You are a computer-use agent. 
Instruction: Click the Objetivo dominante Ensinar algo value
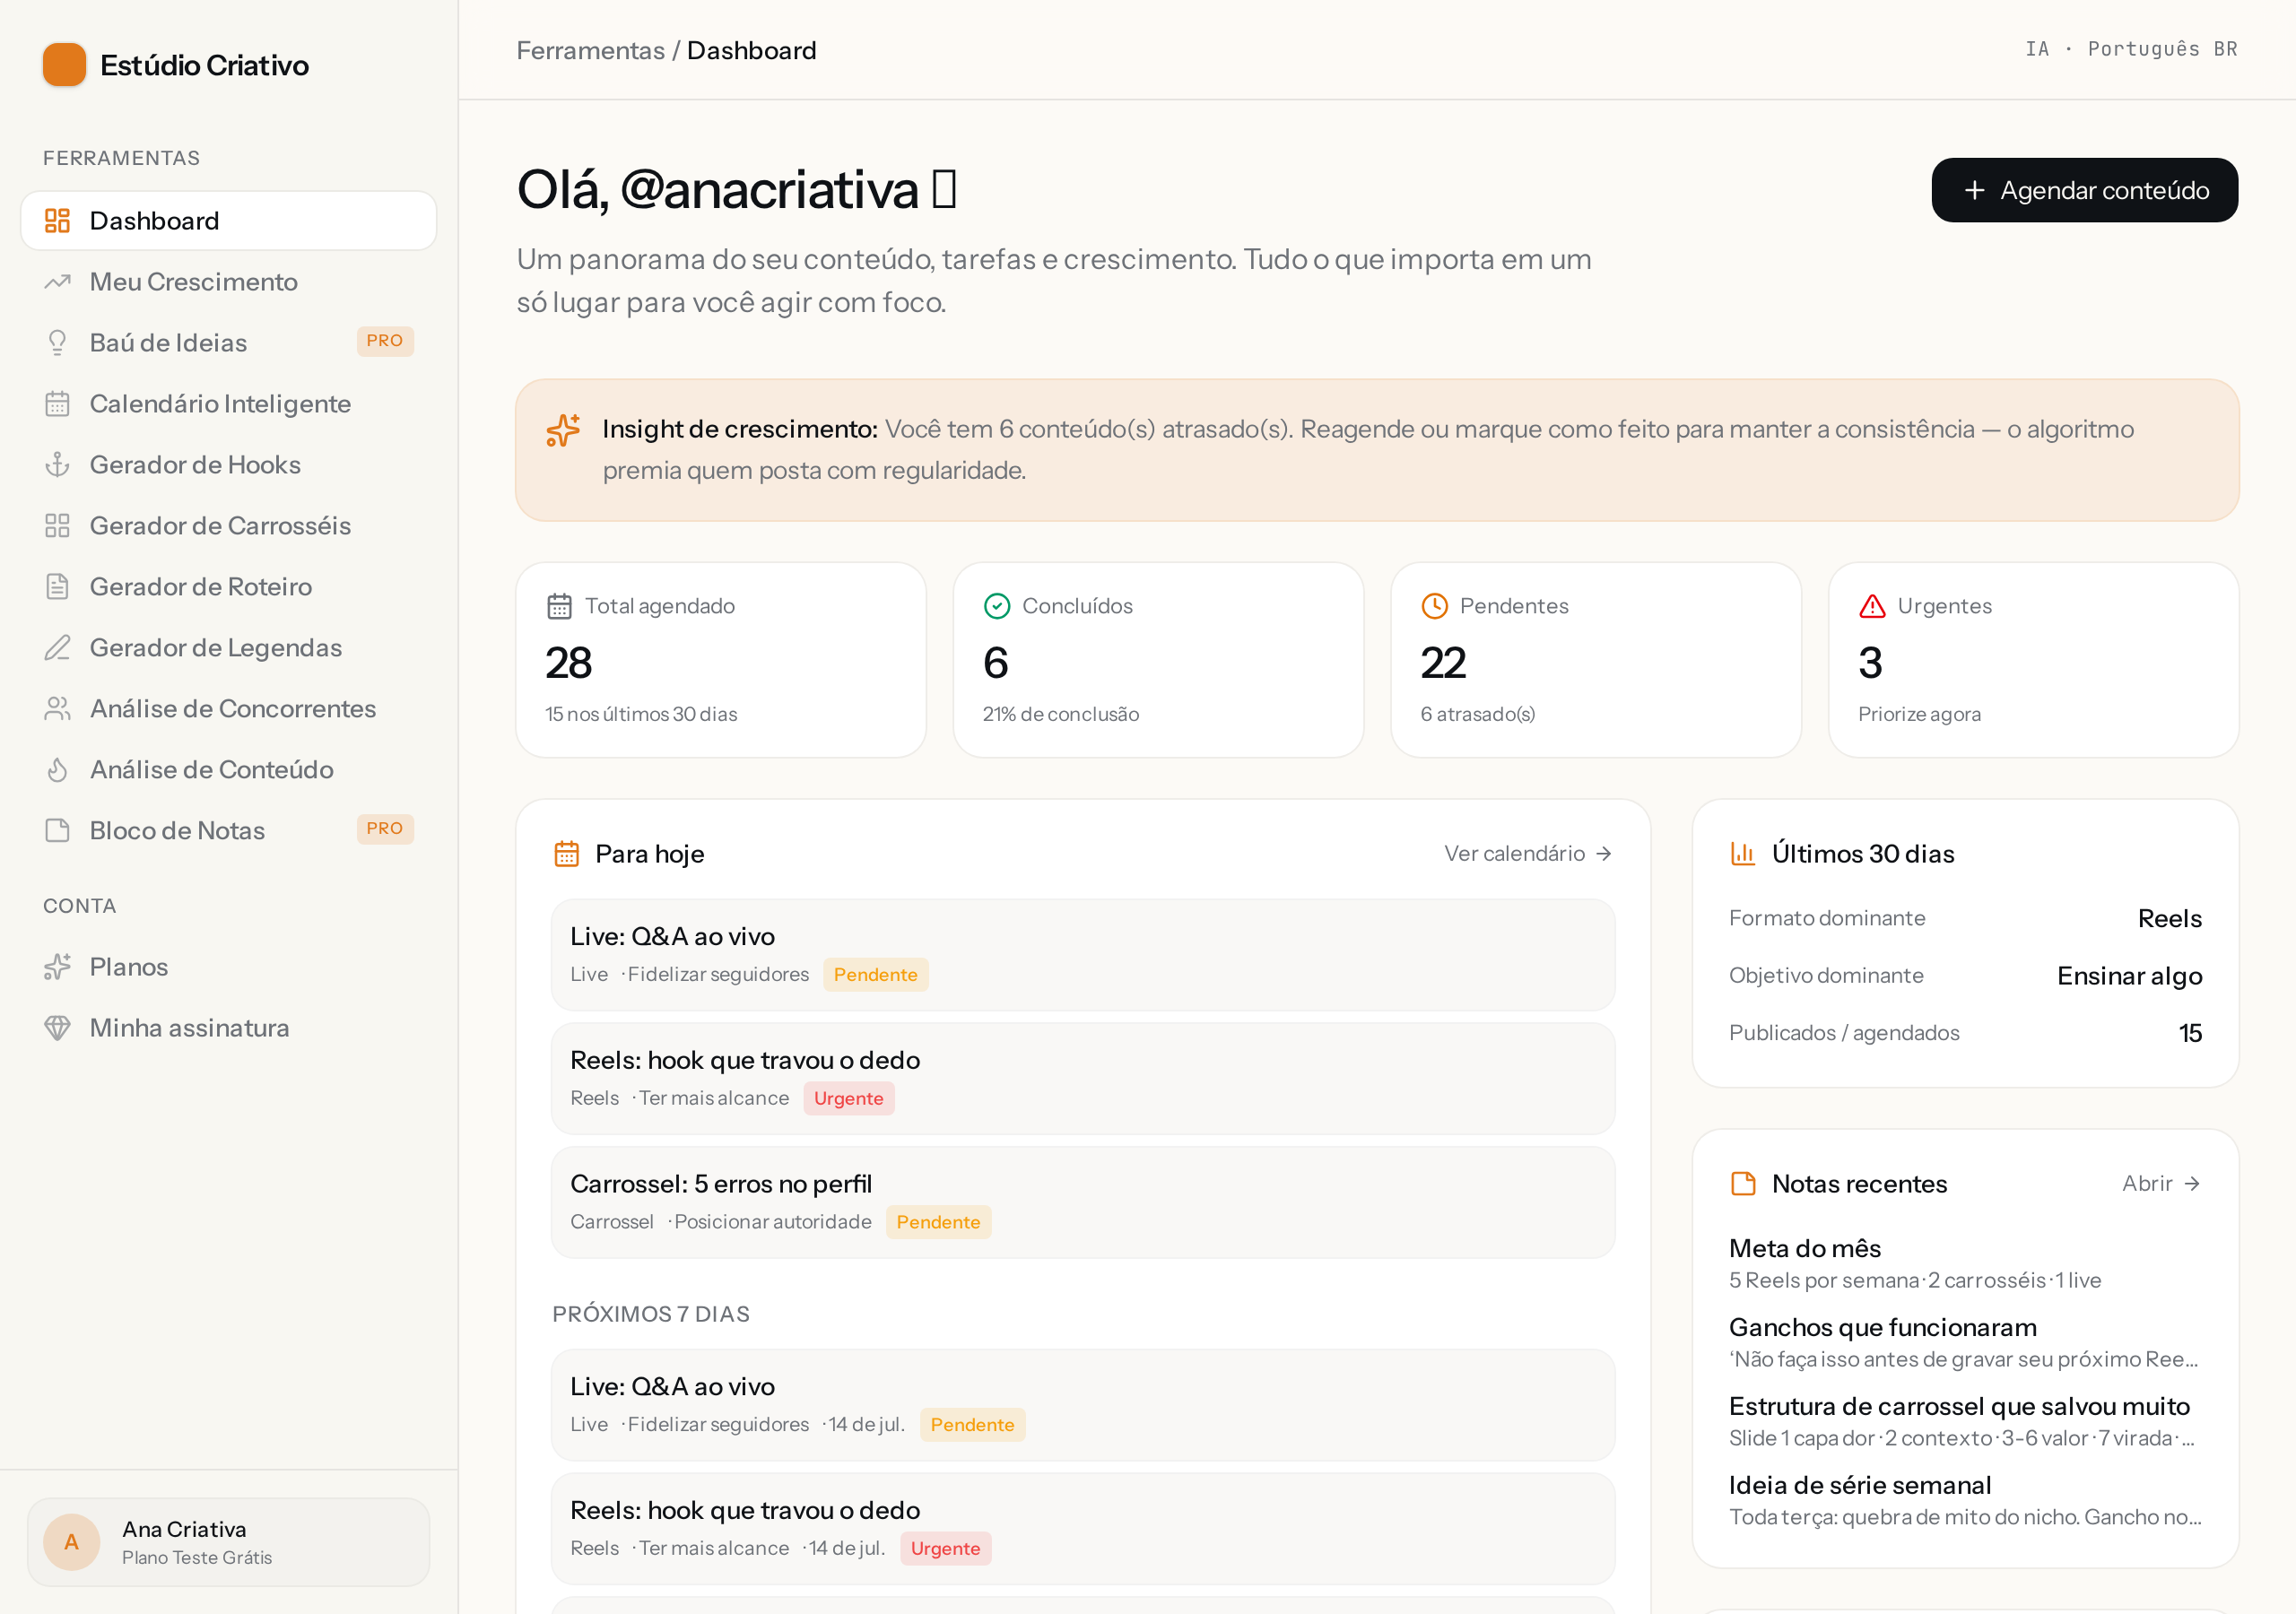click(2129, 976)
